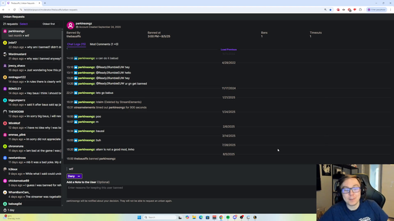394x221 pixels.
Task: Open Google Chrome taskbar icon
Action: 221,217
